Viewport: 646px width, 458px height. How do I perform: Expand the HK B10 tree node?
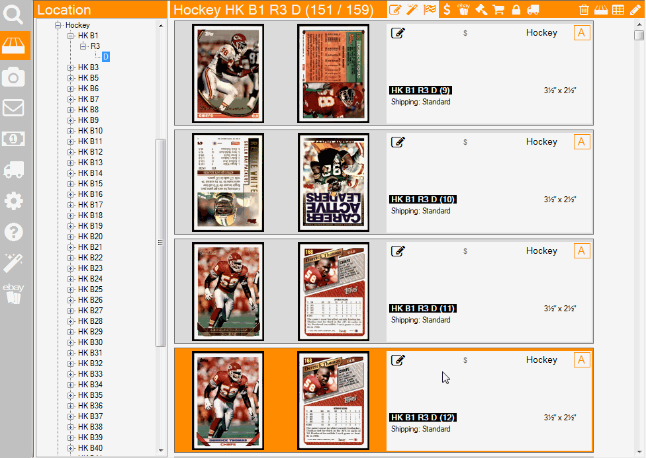click(70, 131)
